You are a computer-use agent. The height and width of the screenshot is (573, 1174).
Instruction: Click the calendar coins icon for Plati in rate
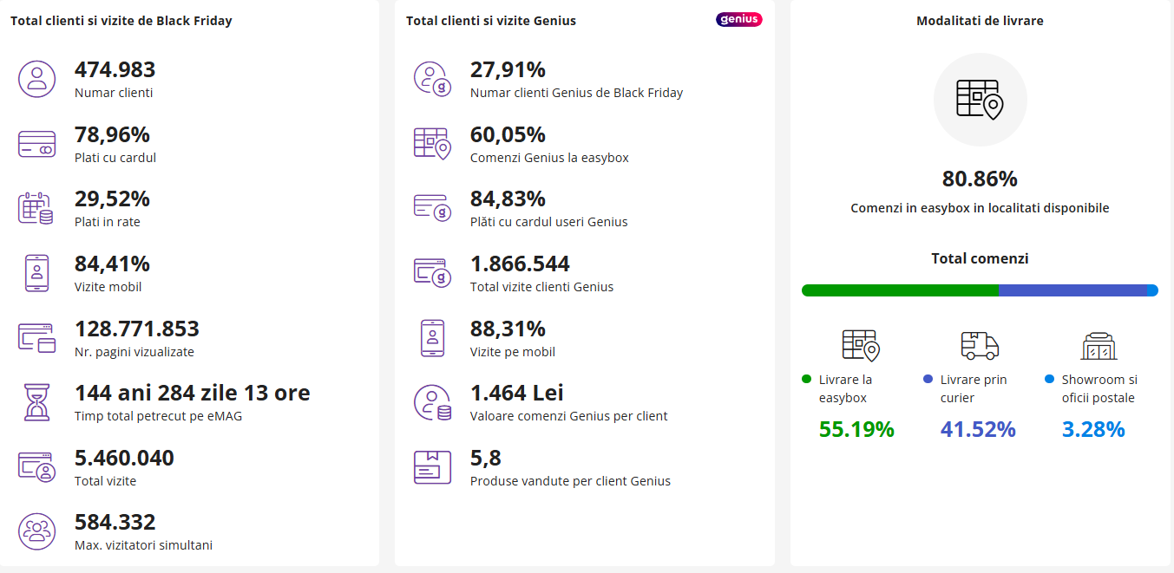pos(36,208)
